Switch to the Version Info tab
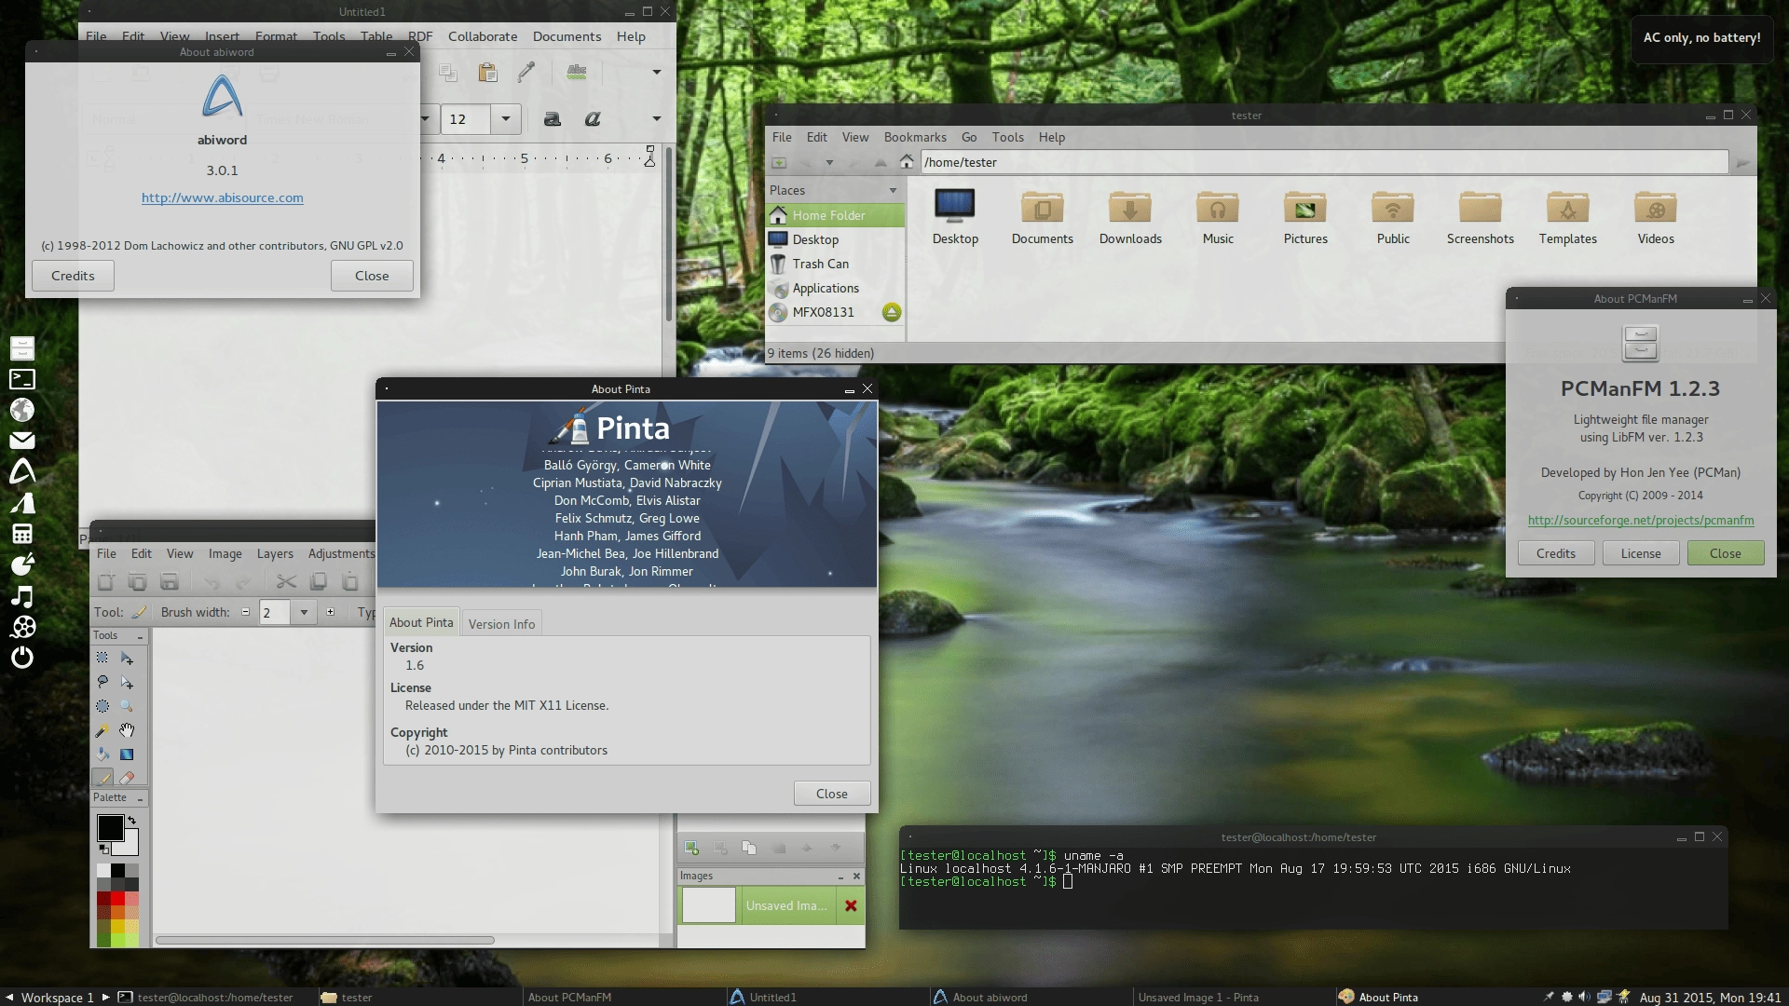 [x=501, y=624]
